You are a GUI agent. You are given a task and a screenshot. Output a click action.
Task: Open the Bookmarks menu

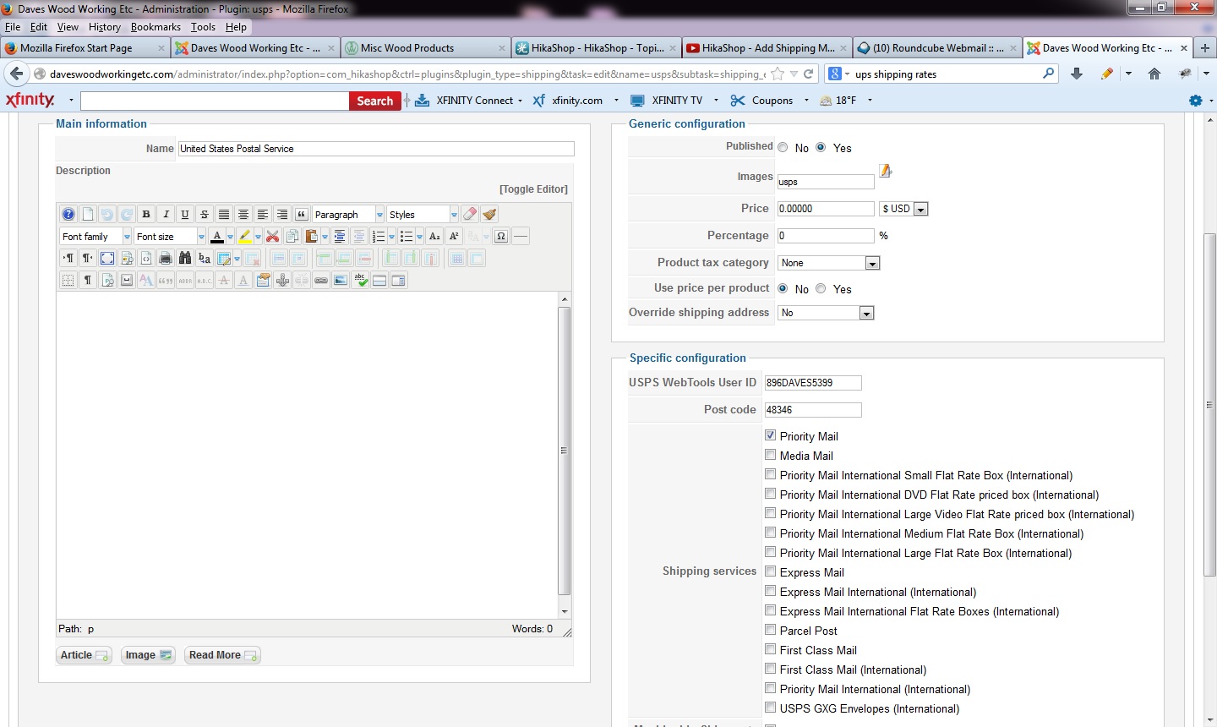[x=156, y=27]
